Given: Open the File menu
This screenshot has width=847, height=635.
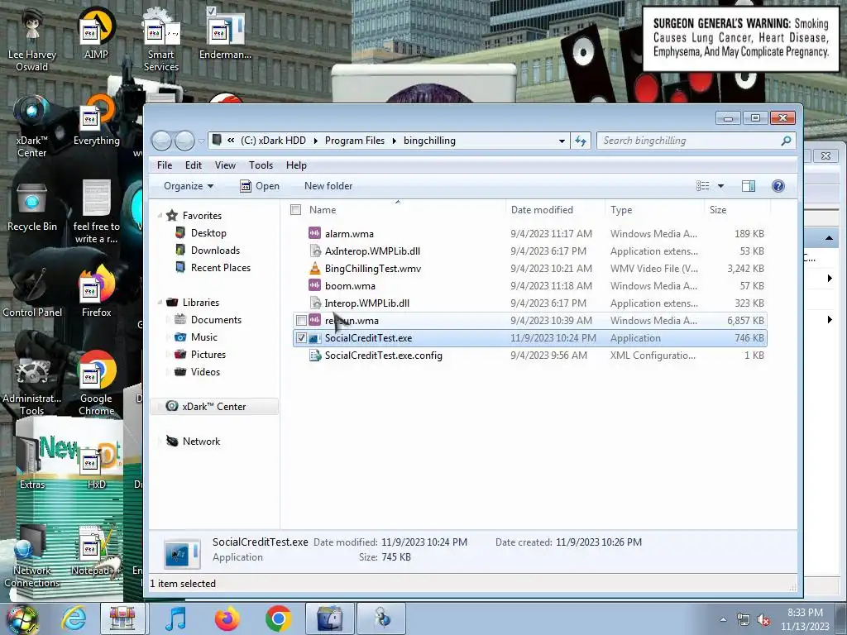Looking at the screenshot, I should [x=165, y=165].
